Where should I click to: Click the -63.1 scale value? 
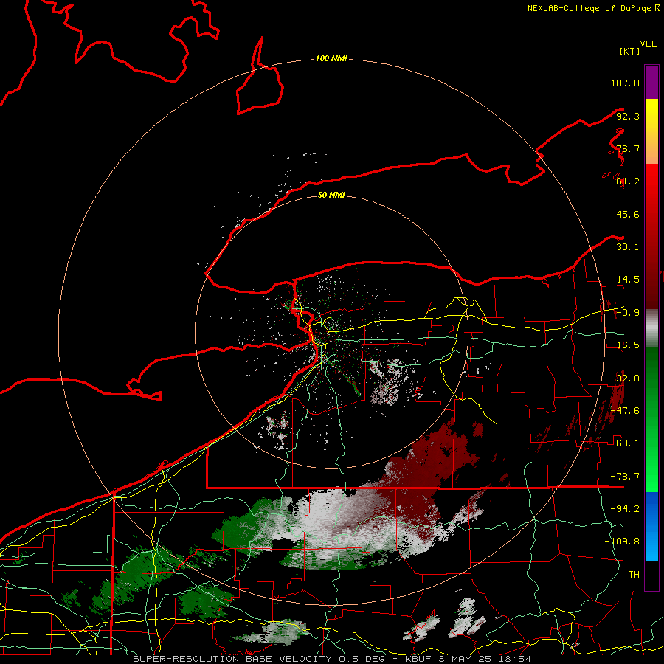point(625,443)
